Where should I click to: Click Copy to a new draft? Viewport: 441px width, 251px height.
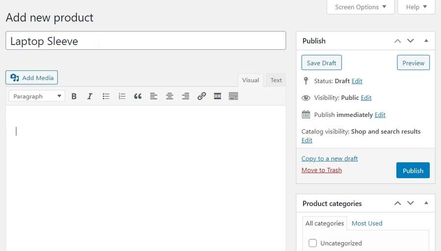[x=330, y=159]
